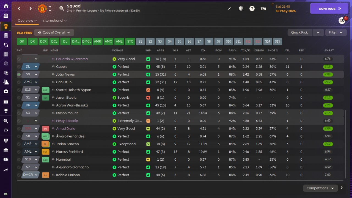Open the International tab menu
Image resolution: width=352 pixels, height=198 pixels.
click(54, 21)
